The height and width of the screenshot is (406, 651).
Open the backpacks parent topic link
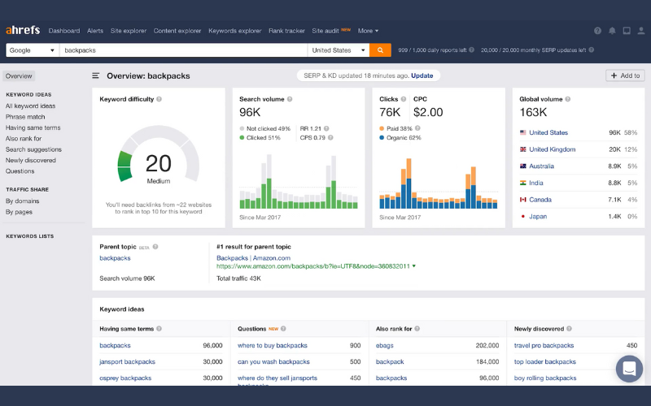tap(115, 257)
